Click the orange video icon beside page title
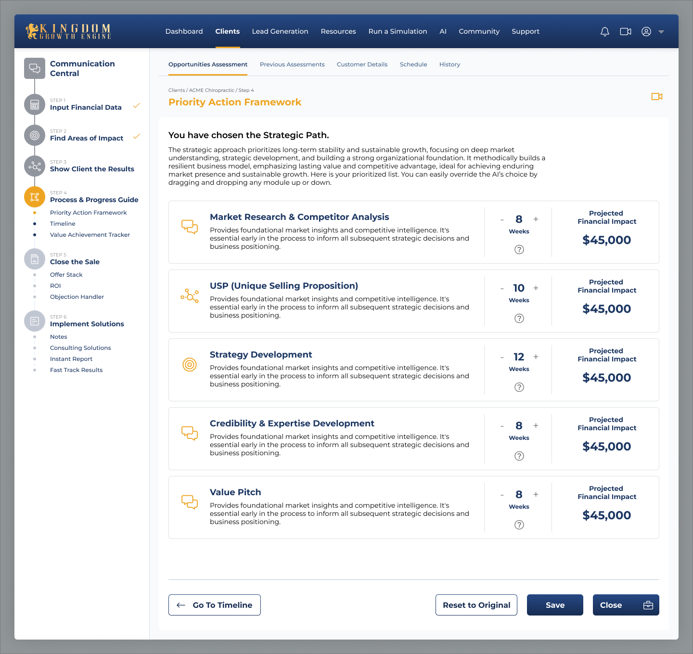Image resolution: width=693 pixels, height=654 pixels. pos(656,97)
